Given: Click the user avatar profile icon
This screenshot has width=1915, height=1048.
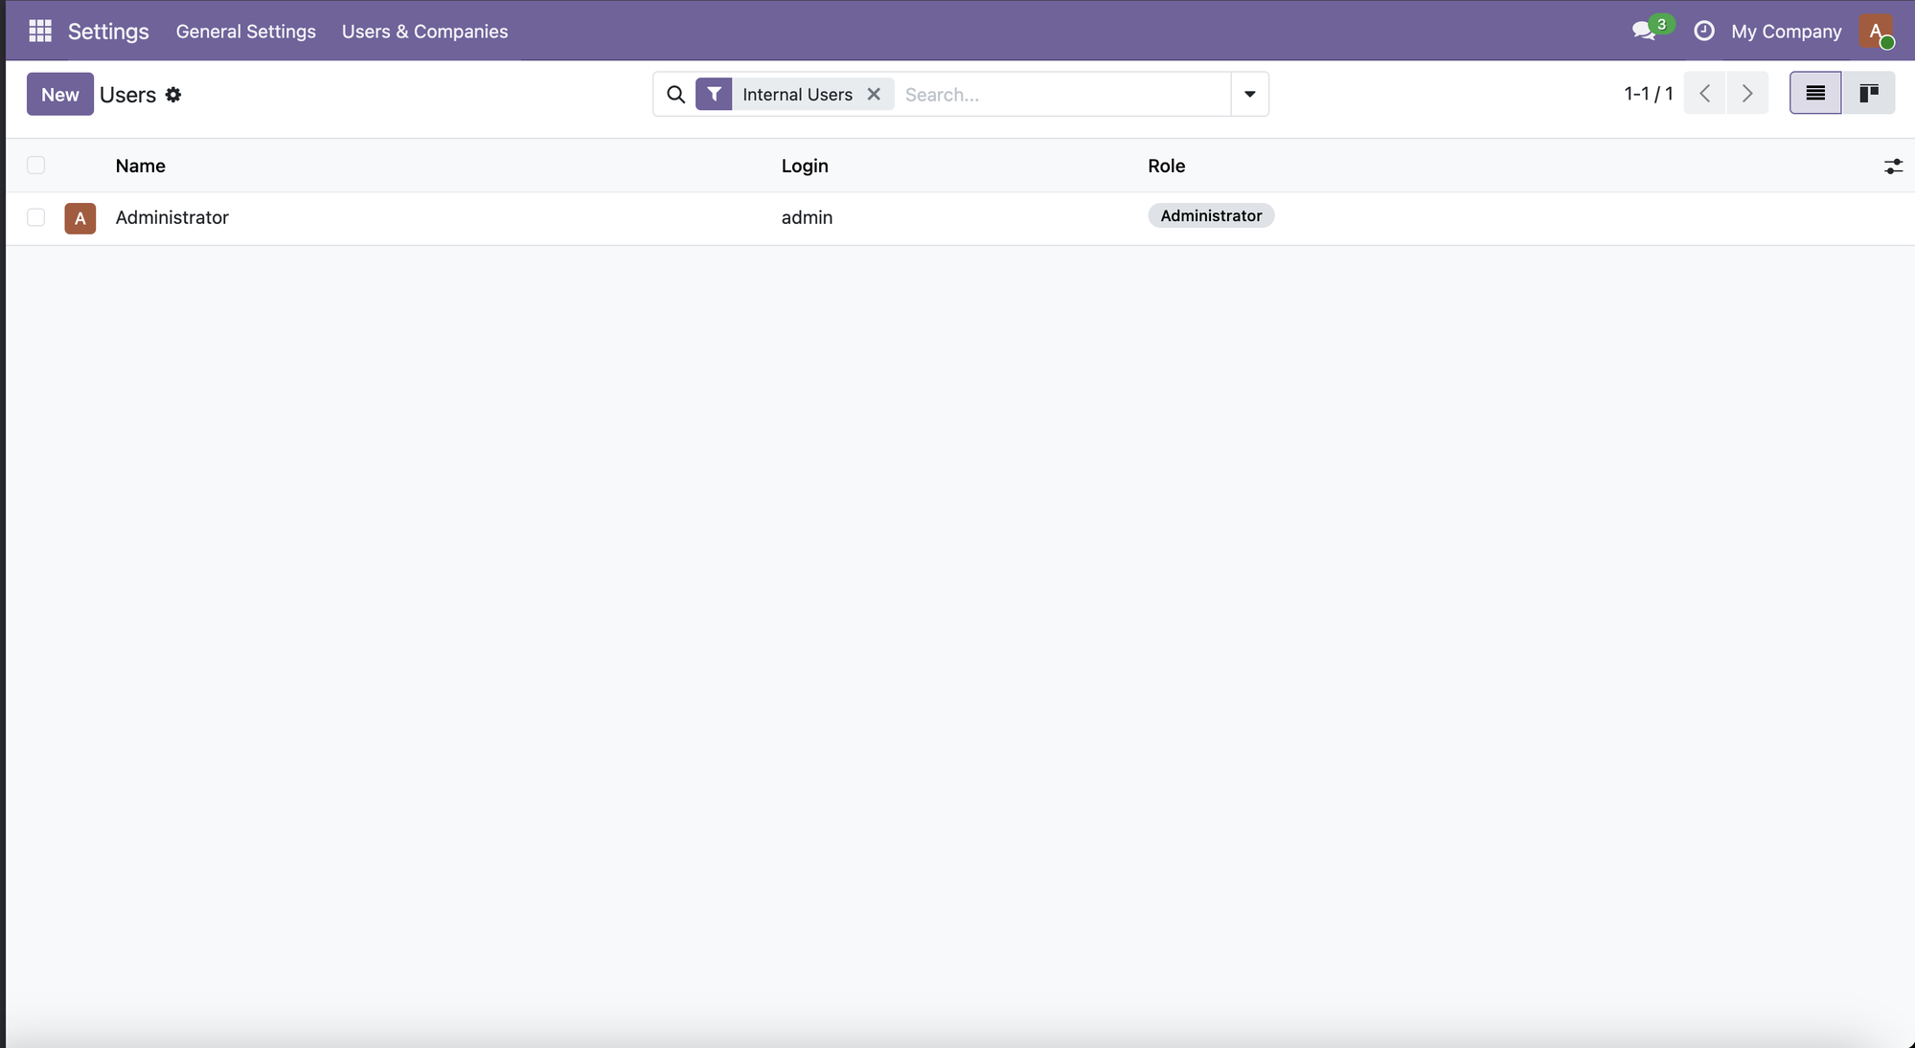Looking at the screenshot, I should [x=1875, y=31].
